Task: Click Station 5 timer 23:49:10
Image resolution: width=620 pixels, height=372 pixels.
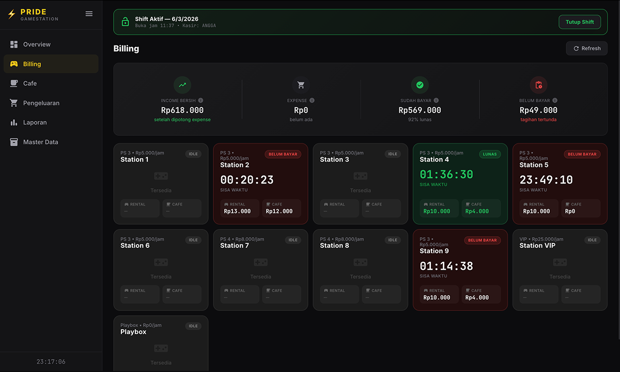Action: click(546, 180)
